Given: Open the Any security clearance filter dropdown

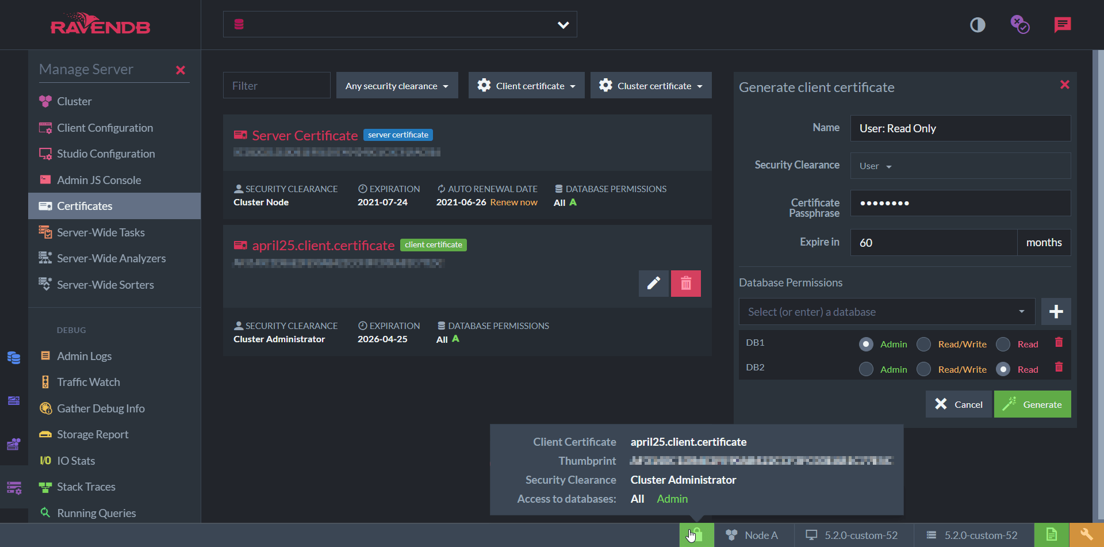Looking at the screenshot, I should coord(397,86).
